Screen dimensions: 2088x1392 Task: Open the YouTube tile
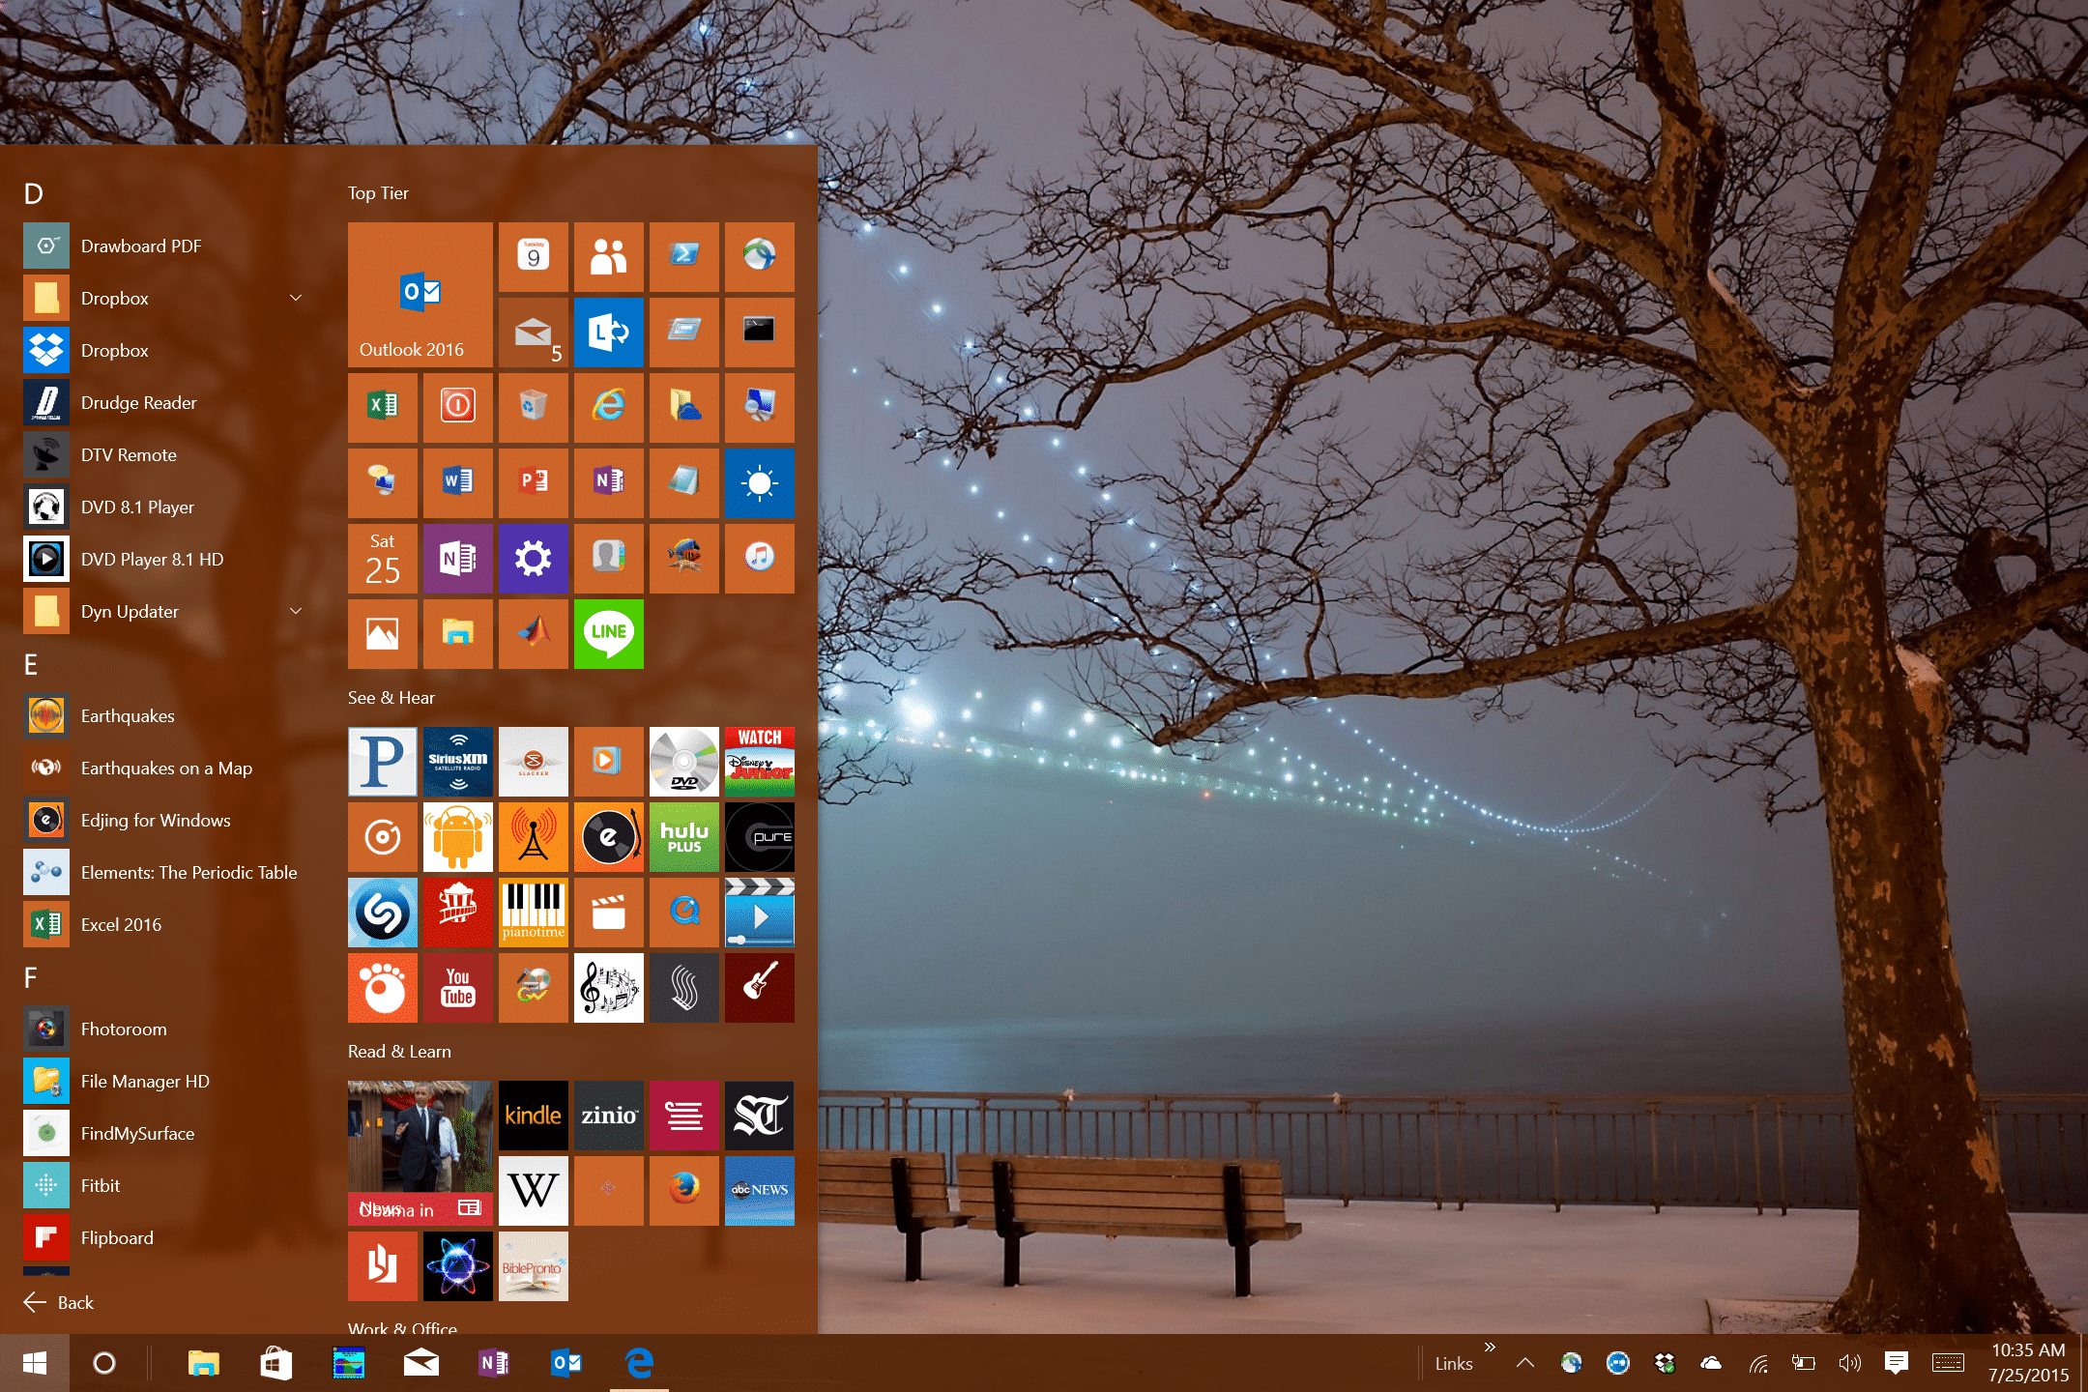[x=458, y=987]
